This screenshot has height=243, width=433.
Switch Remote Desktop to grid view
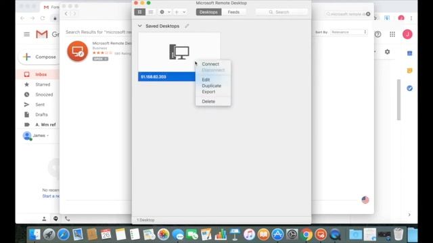click(140, 12)
